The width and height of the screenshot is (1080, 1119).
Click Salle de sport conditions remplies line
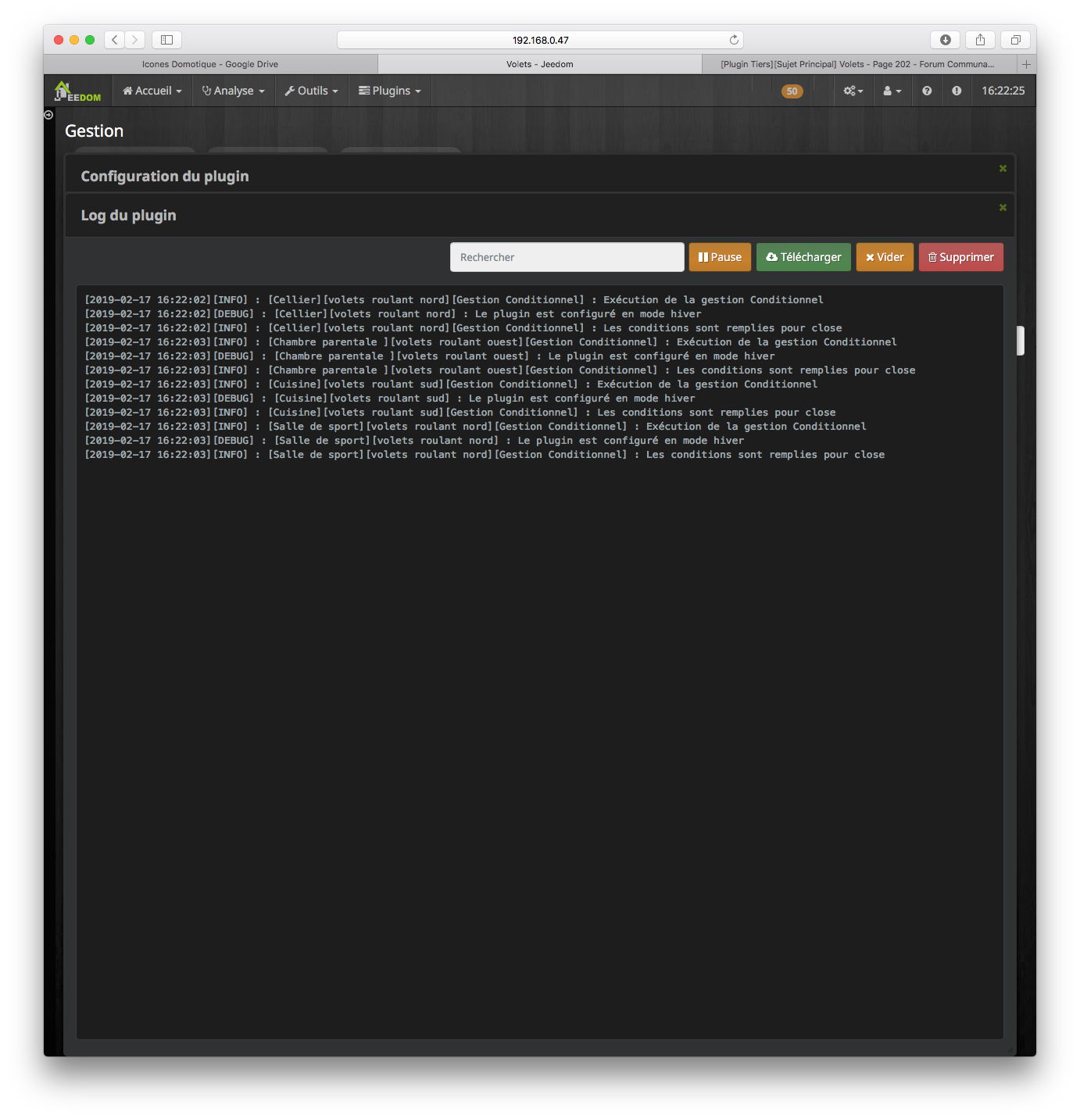click(x=485, y=455)
